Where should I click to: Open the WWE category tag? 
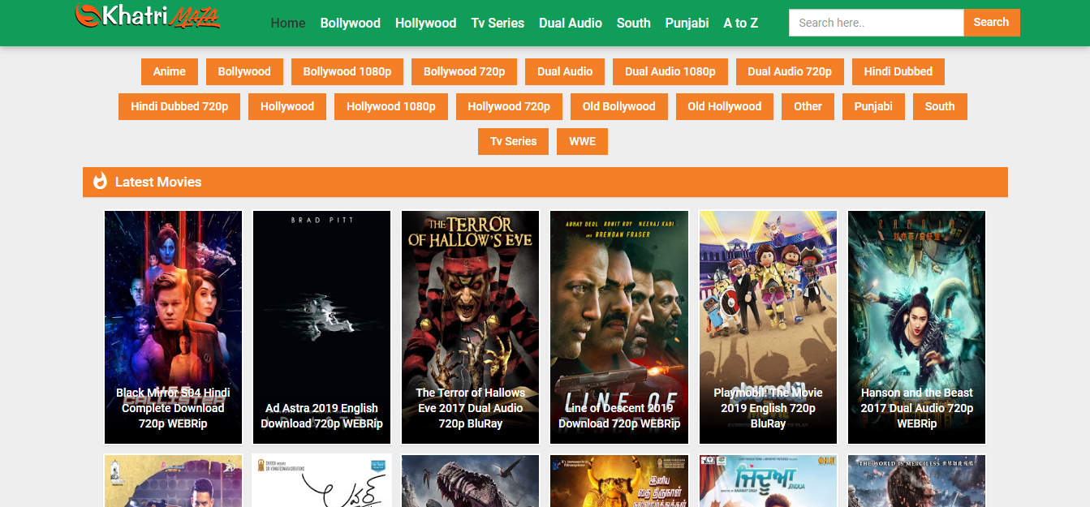point(583,141)
